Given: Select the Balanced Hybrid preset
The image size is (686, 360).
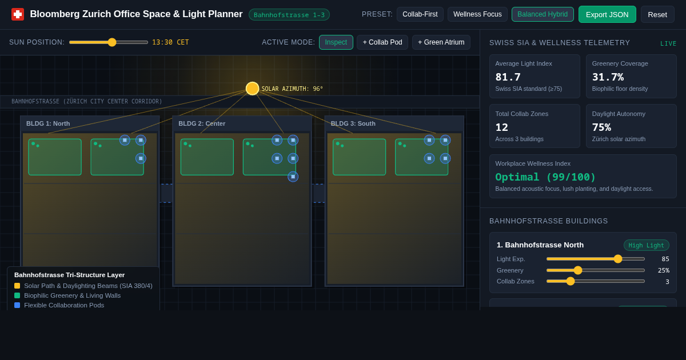Looking at the screenshot, I should (543, 14).
